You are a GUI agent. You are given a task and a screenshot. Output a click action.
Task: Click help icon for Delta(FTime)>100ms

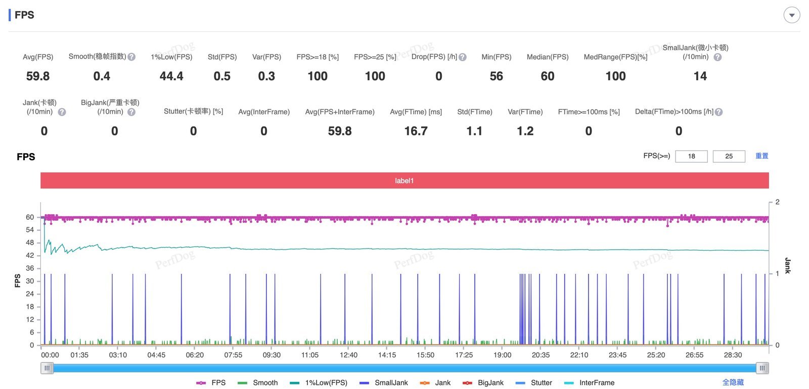point(718,112)
